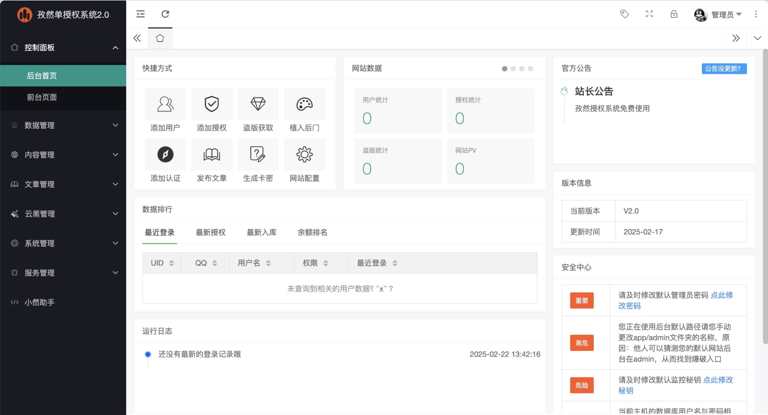
Task: Open the 管理员 user dropdown
Action: tap(718, 15)
